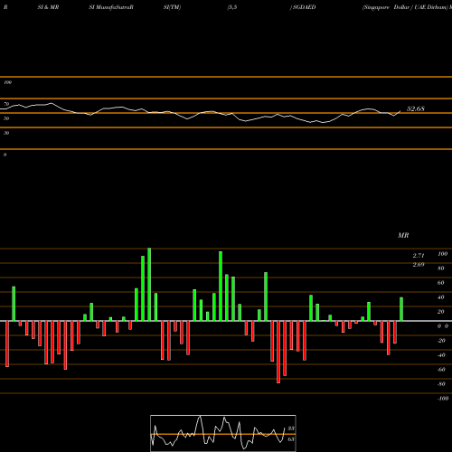Click the MR axis label -60

click(x=441, y=370)
